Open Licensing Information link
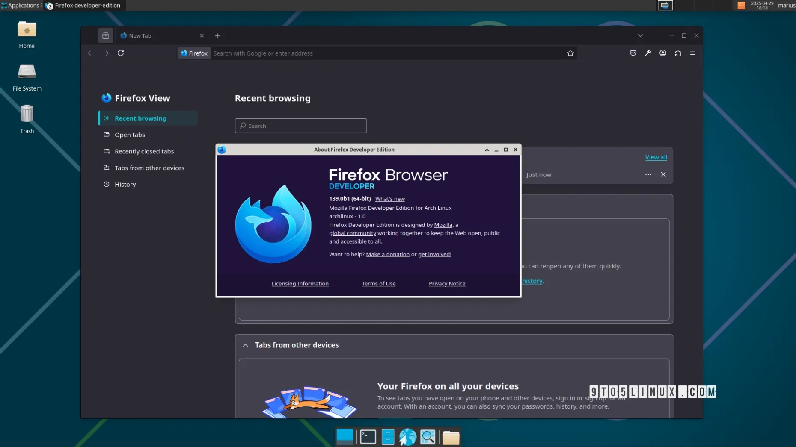The image size is (796, 447). pyautogui.click(x=300, y=284)
